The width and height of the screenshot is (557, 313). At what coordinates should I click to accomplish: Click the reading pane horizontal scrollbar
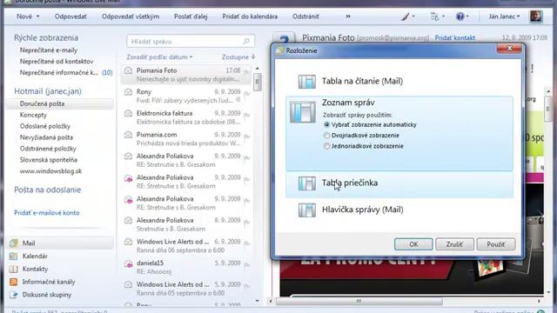pyautogui.click(x=359, y=302)
